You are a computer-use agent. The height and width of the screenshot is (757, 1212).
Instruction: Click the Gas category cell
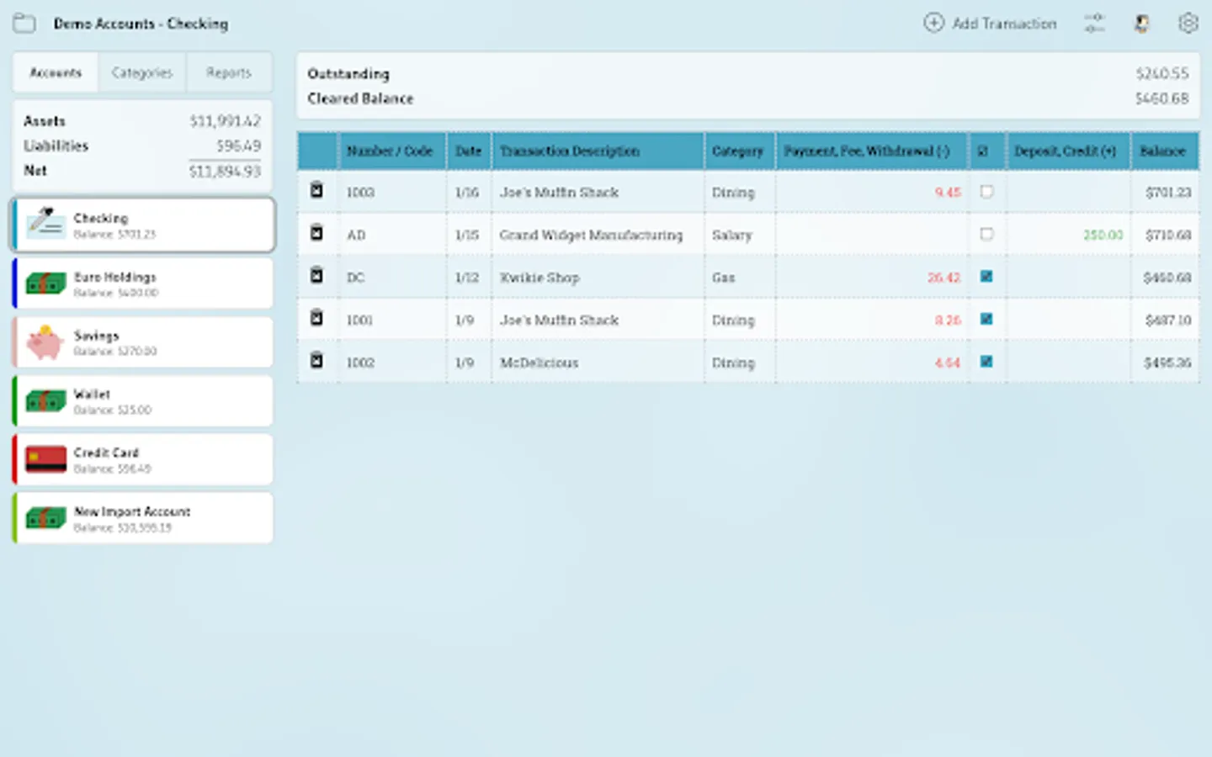[738, 278]
